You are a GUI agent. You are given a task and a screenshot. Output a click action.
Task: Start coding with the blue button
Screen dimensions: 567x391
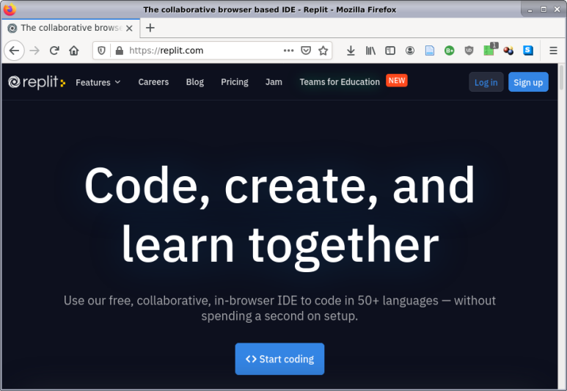(x=279, y=359)
